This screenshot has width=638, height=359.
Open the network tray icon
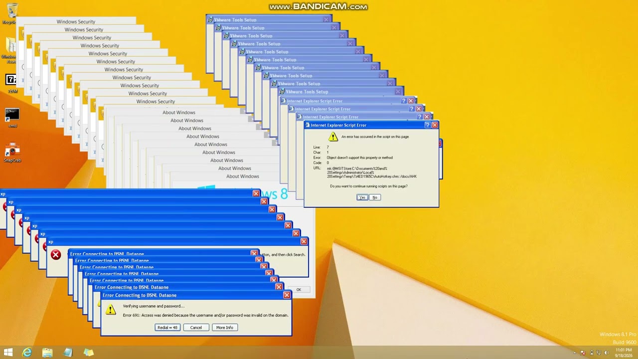[x=599, y=353]
